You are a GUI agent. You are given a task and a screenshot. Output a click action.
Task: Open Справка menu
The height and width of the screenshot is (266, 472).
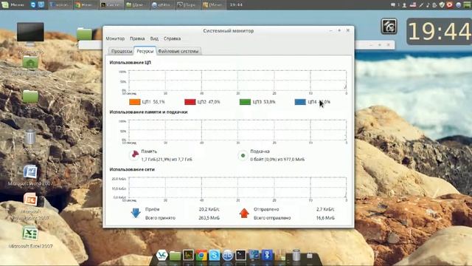[x=172, y=38]
